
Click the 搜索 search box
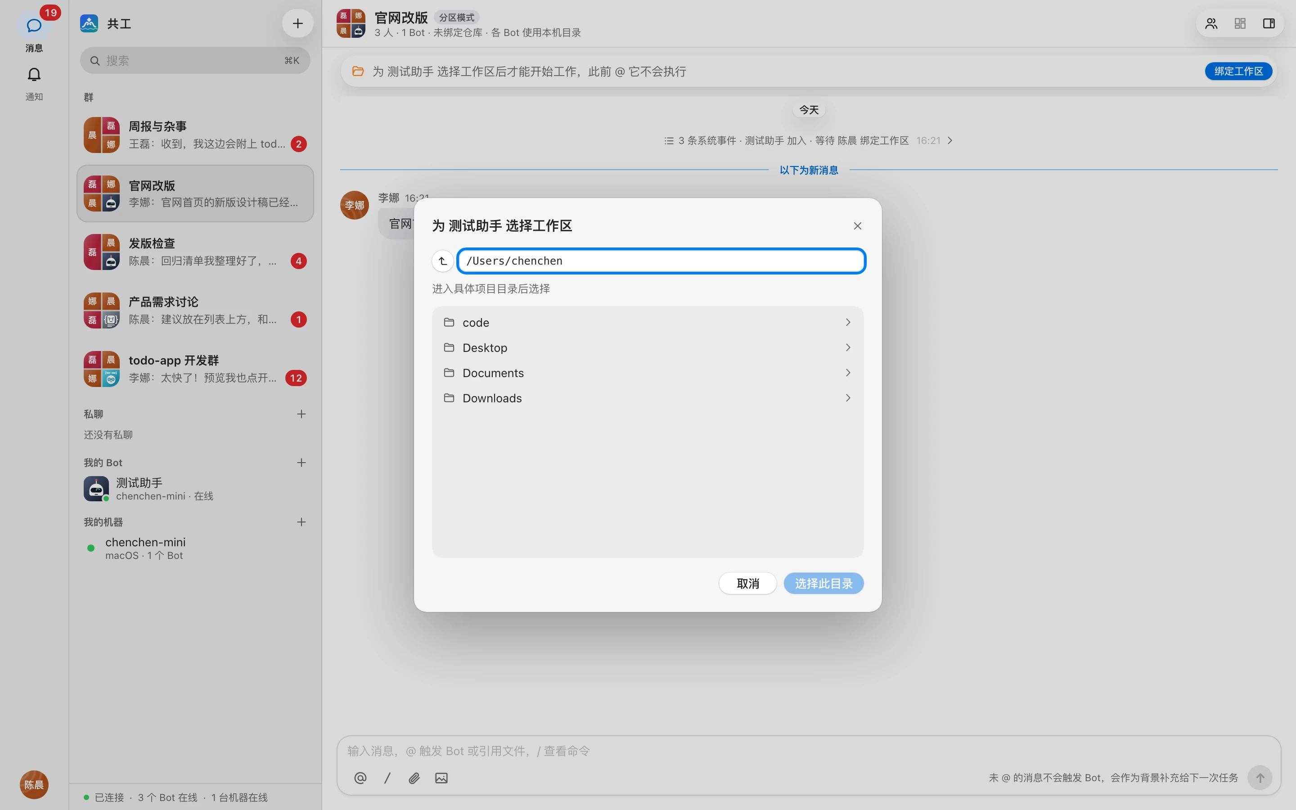tap(195, 61)
